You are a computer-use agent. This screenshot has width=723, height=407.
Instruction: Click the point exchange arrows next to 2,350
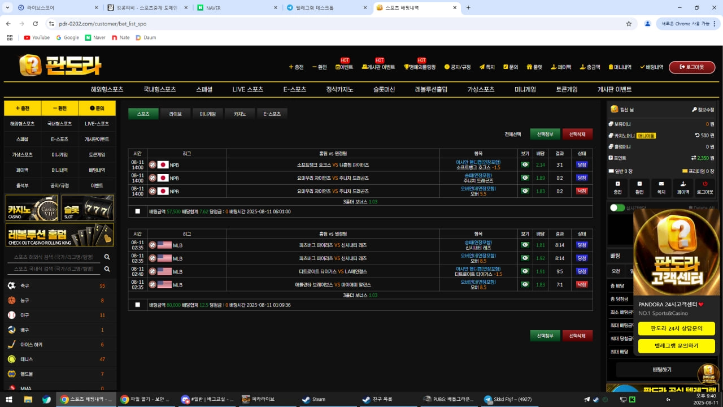[693, 158]
